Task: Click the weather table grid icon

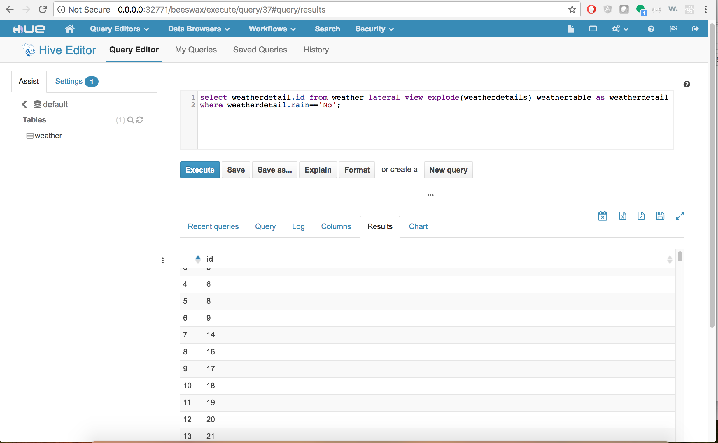Action: pos(30,136)
